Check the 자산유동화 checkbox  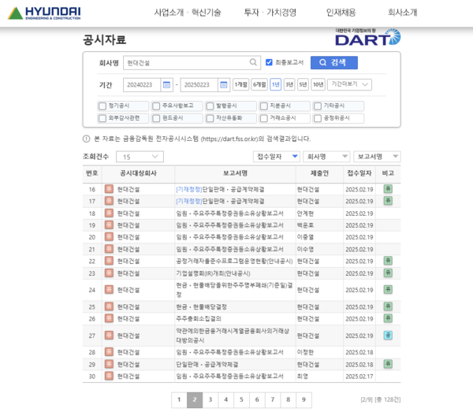pyautogui.click(x=210, y=118)
